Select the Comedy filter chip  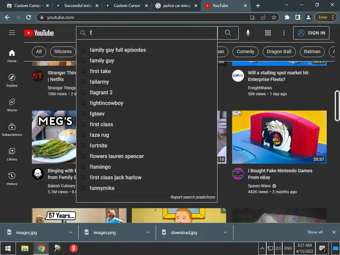point(245,51)
